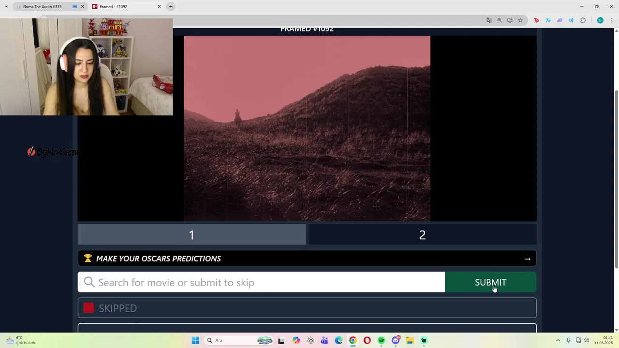Close the Guess The Audio #335 tab
619x348 pixels.
point(82,7)
